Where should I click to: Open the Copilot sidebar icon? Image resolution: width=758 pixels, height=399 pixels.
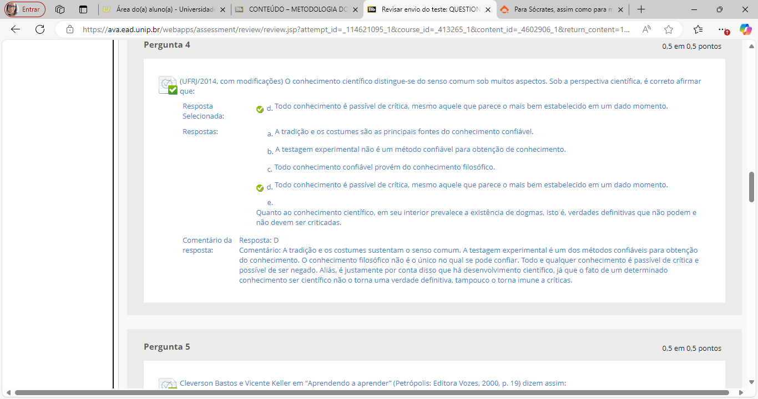(x=745, y=29)
